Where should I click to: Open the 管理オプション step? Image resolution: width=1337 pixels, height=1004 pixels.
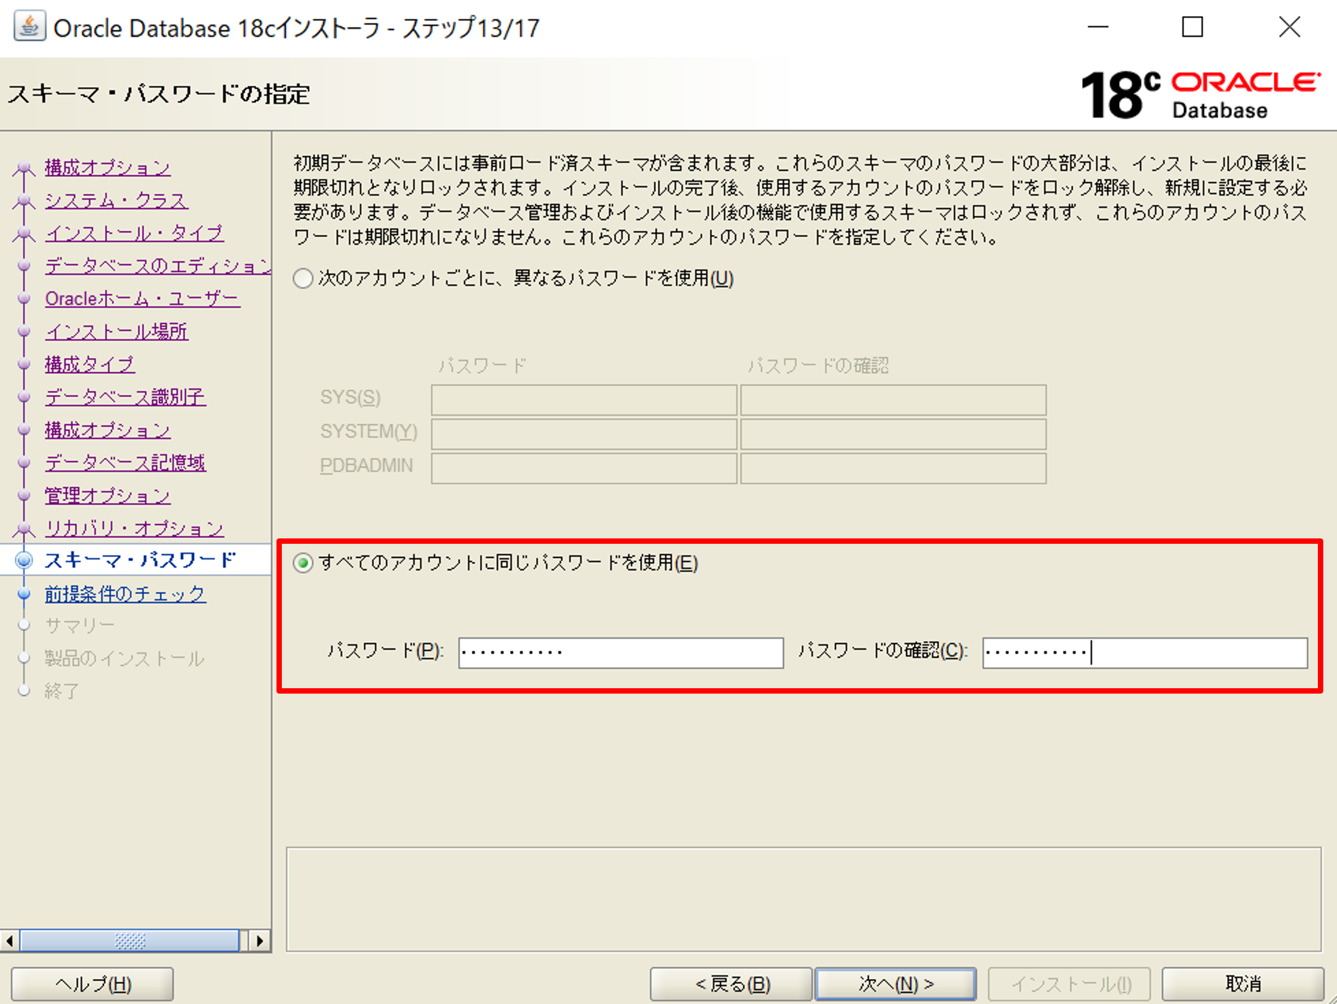click(x=106, y=495)
